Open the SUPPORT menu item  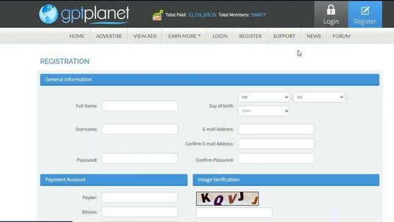[x=284, y=36]
